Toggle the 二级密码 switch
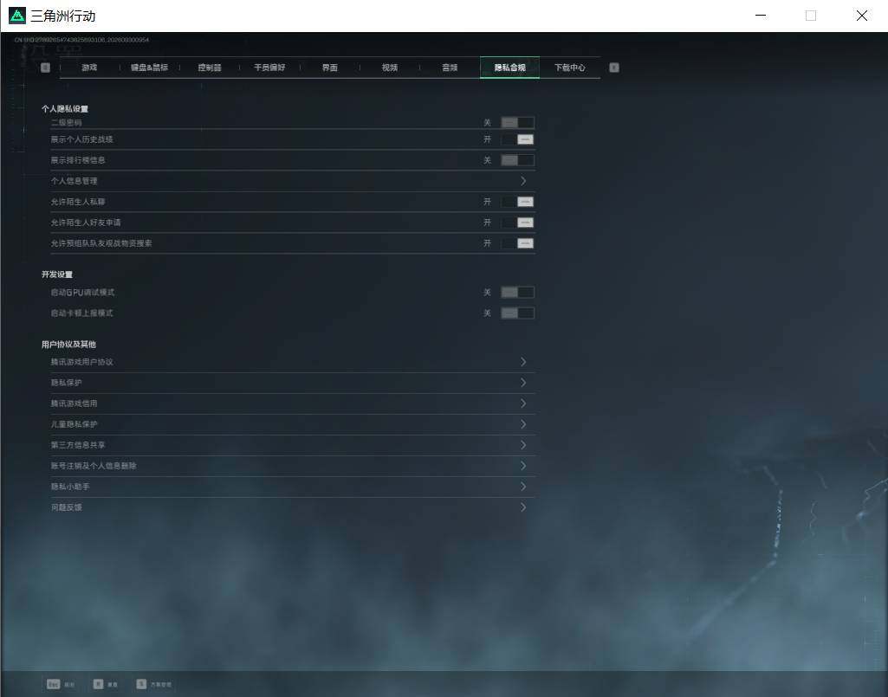Image resolution: width=888 pixels, height=697 pixels. [517, 123]
